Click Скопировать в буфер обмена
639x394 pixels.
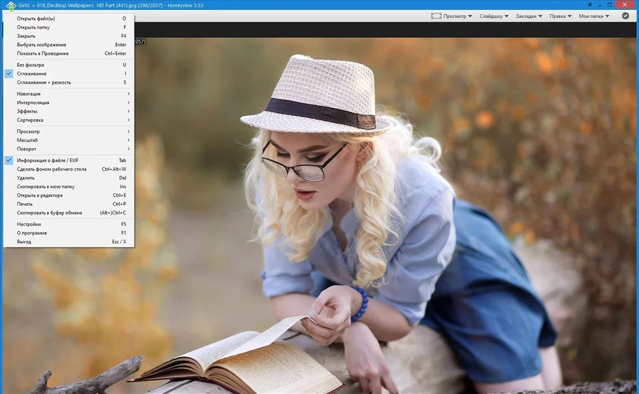pyautogui.click(x=49, y=213)
